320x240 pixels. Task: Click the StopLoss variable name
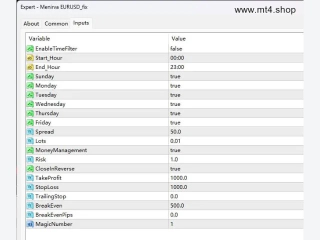[47, 187]
